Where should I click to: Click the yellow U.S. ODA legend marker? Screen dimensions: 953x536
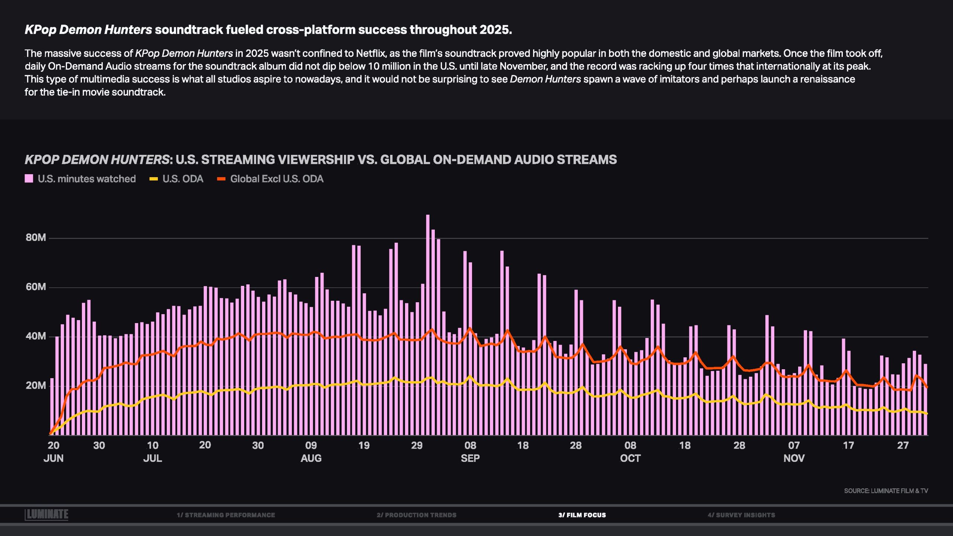click(x=153, y=179)
